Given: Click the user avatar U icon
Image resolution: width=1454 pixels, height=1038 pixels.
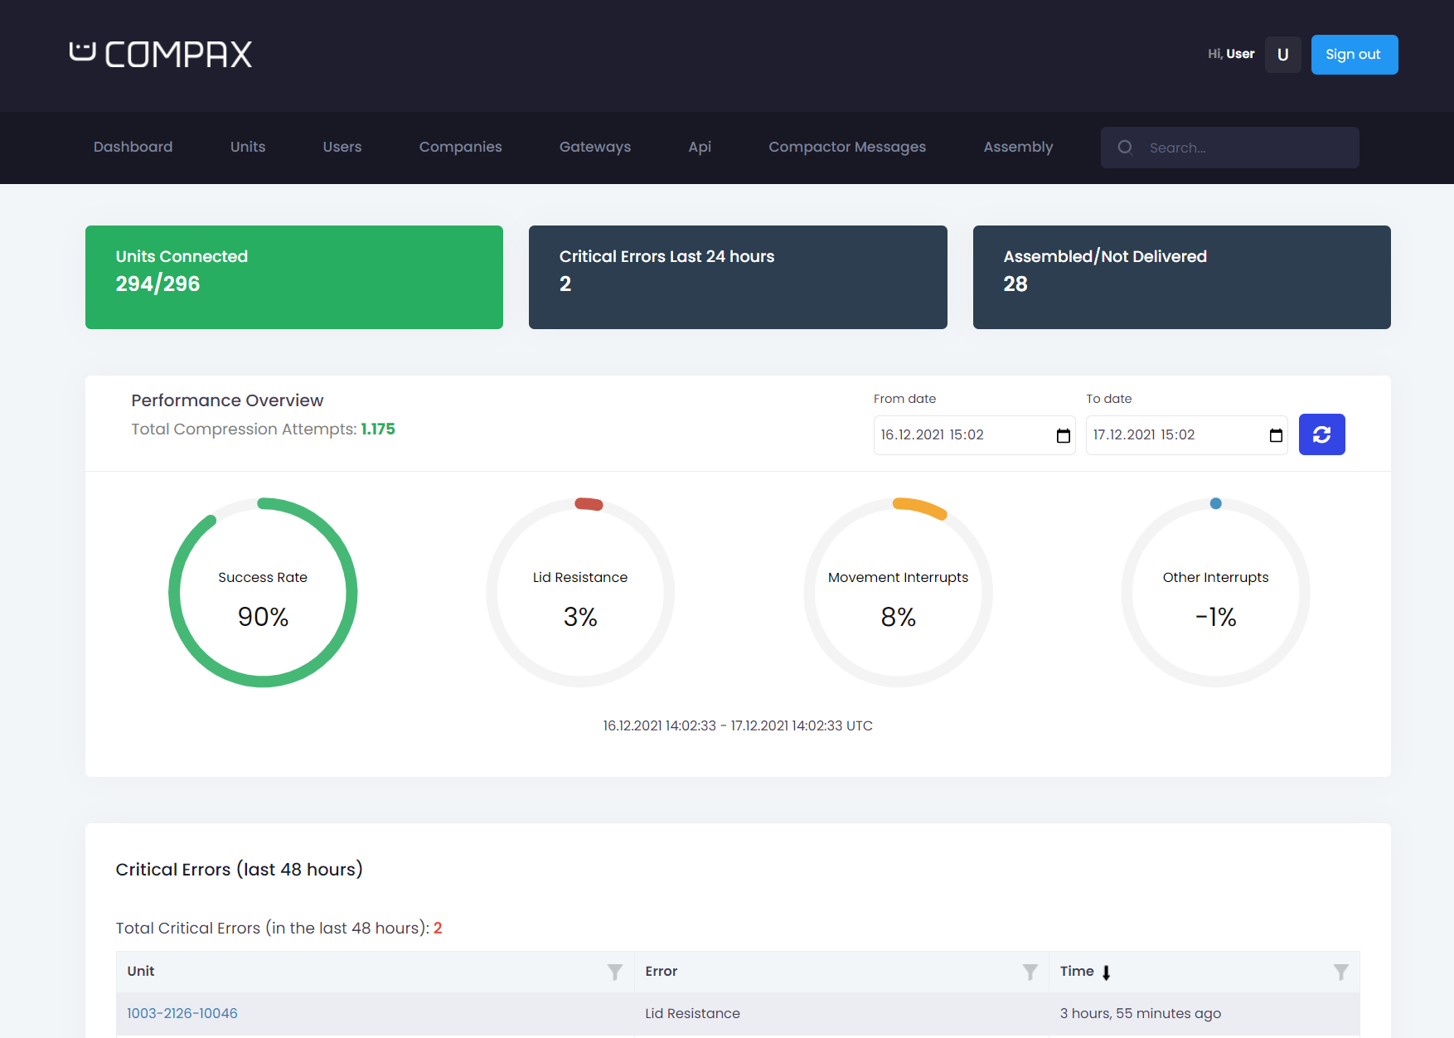Looking at the screenshot, I should point(1282,55).
